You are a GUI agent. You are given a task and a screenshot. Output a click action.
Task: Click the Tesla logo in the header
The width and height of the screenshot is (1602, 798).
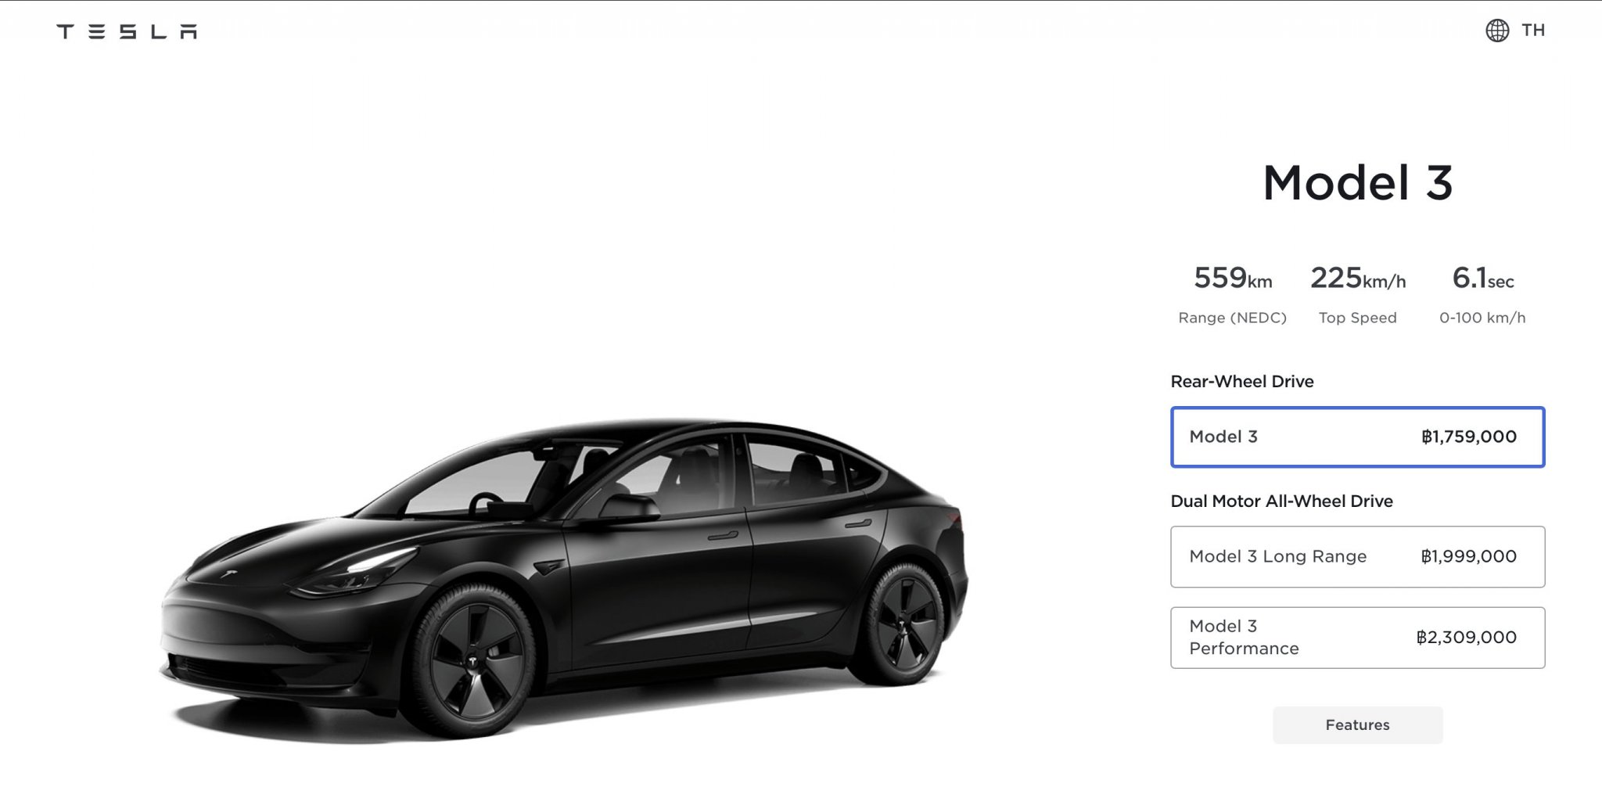tap(127, 31)
